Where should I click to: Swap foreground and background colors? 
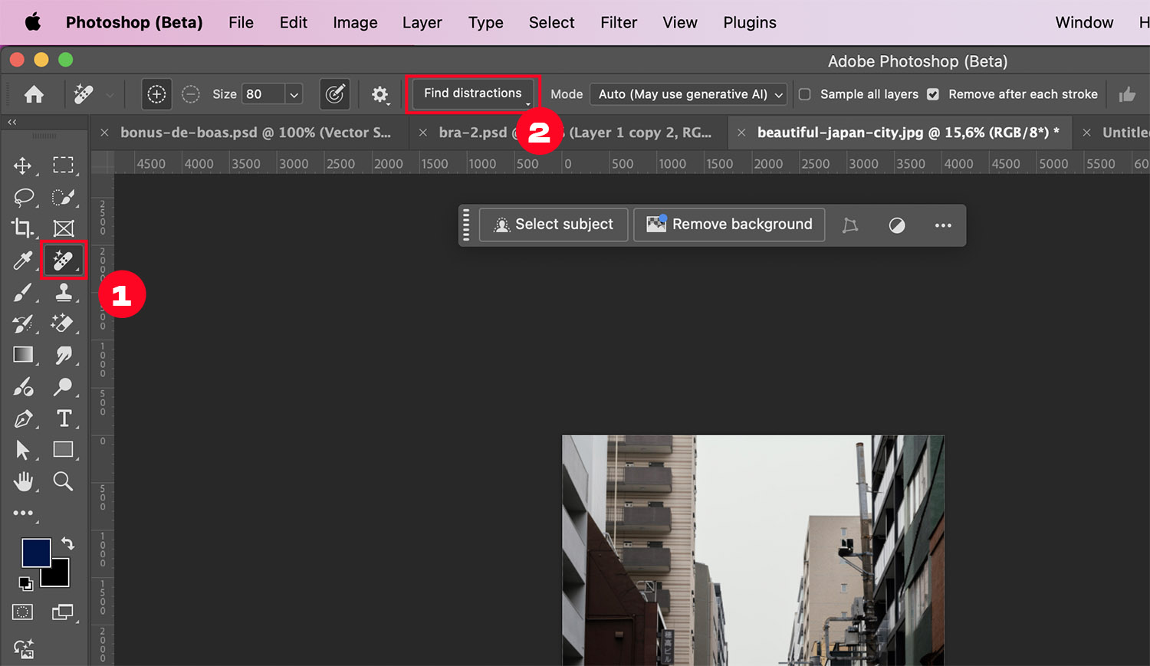(x=67, y=543)
